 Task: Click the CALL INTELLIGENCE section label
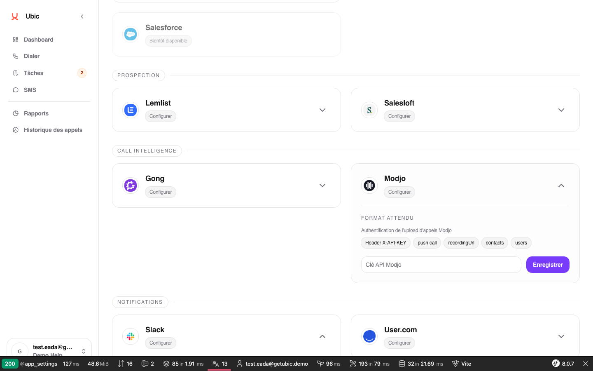click(x=147, y=151)
